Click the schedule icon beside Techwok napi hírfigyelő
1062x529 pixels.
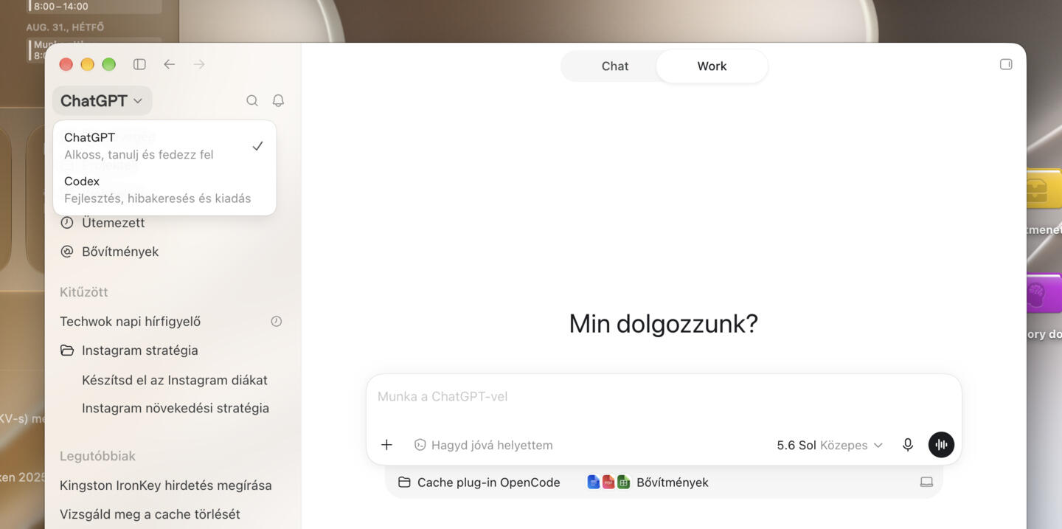[x=277, y=322]
